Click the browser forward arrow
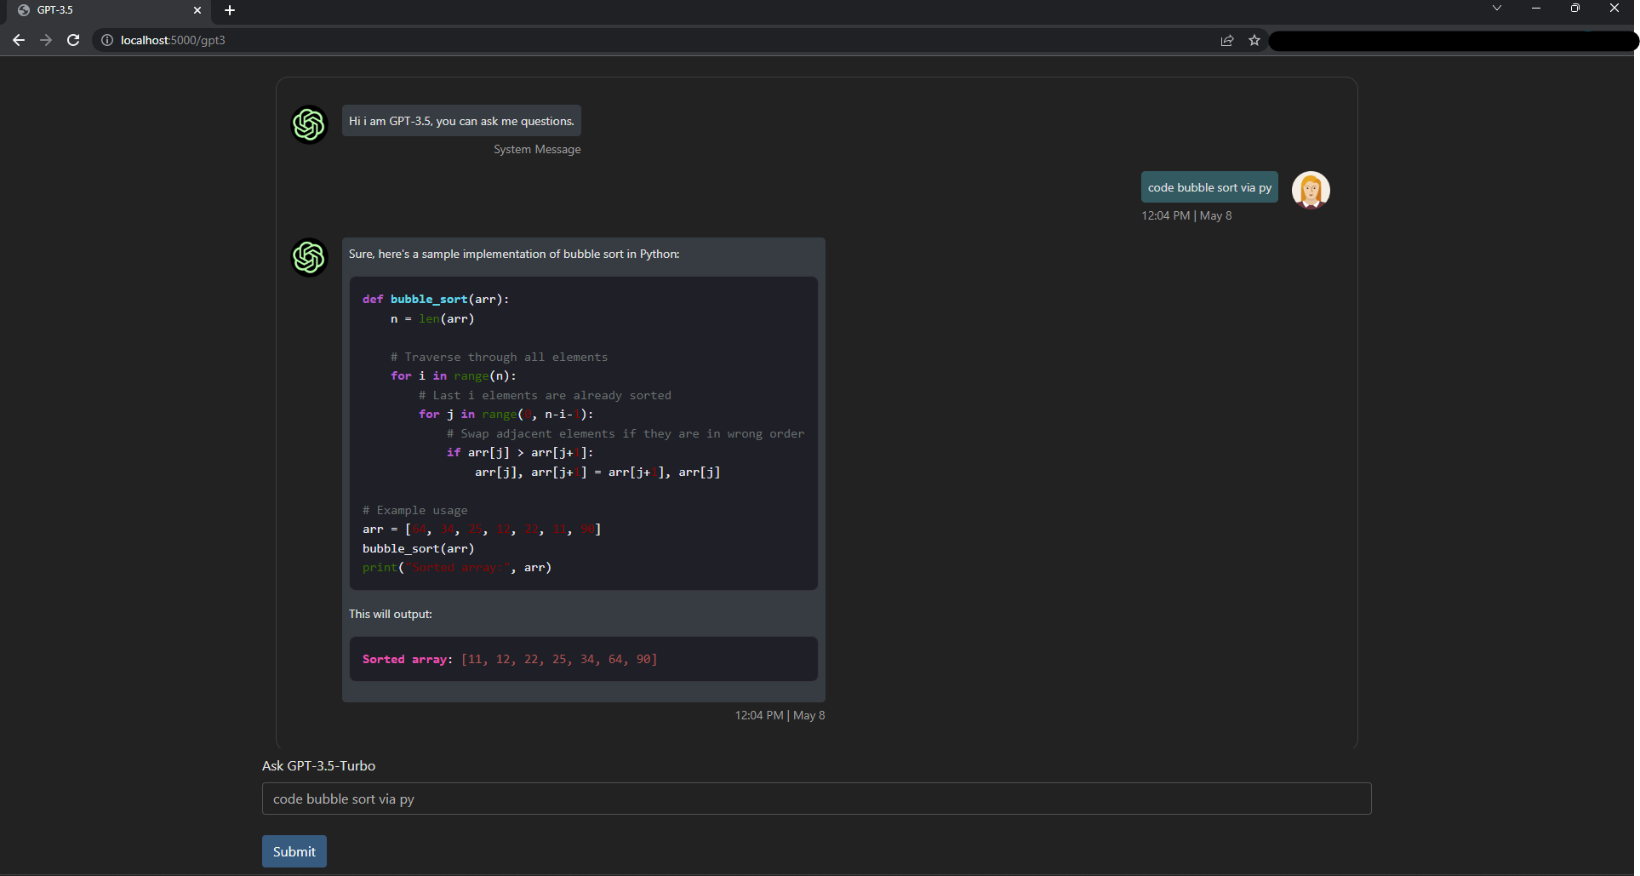1640x876 pixels. [46, 40]
